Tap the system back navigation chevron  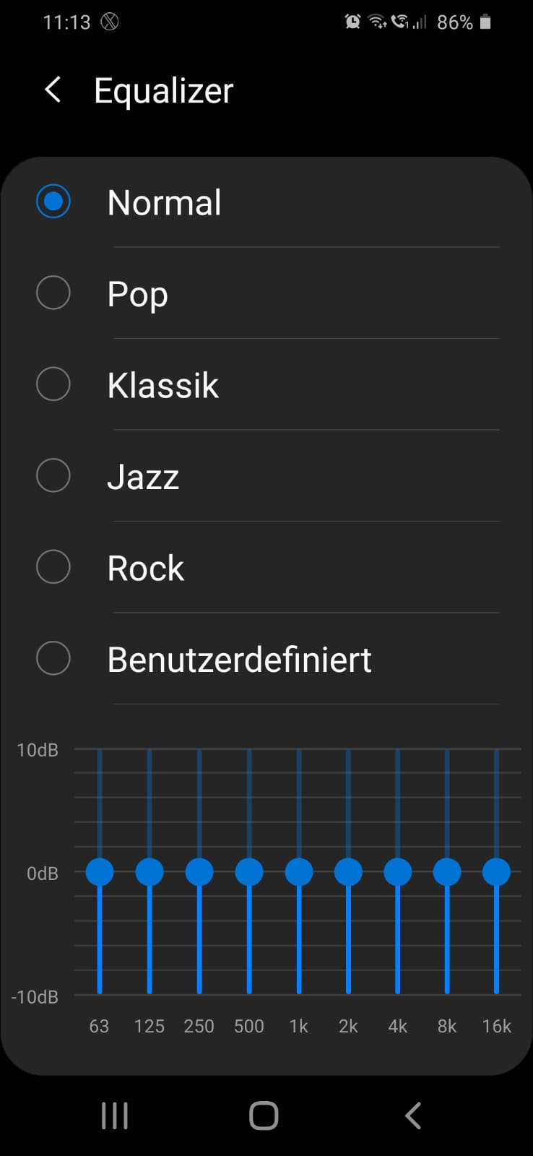point(412,1116)
